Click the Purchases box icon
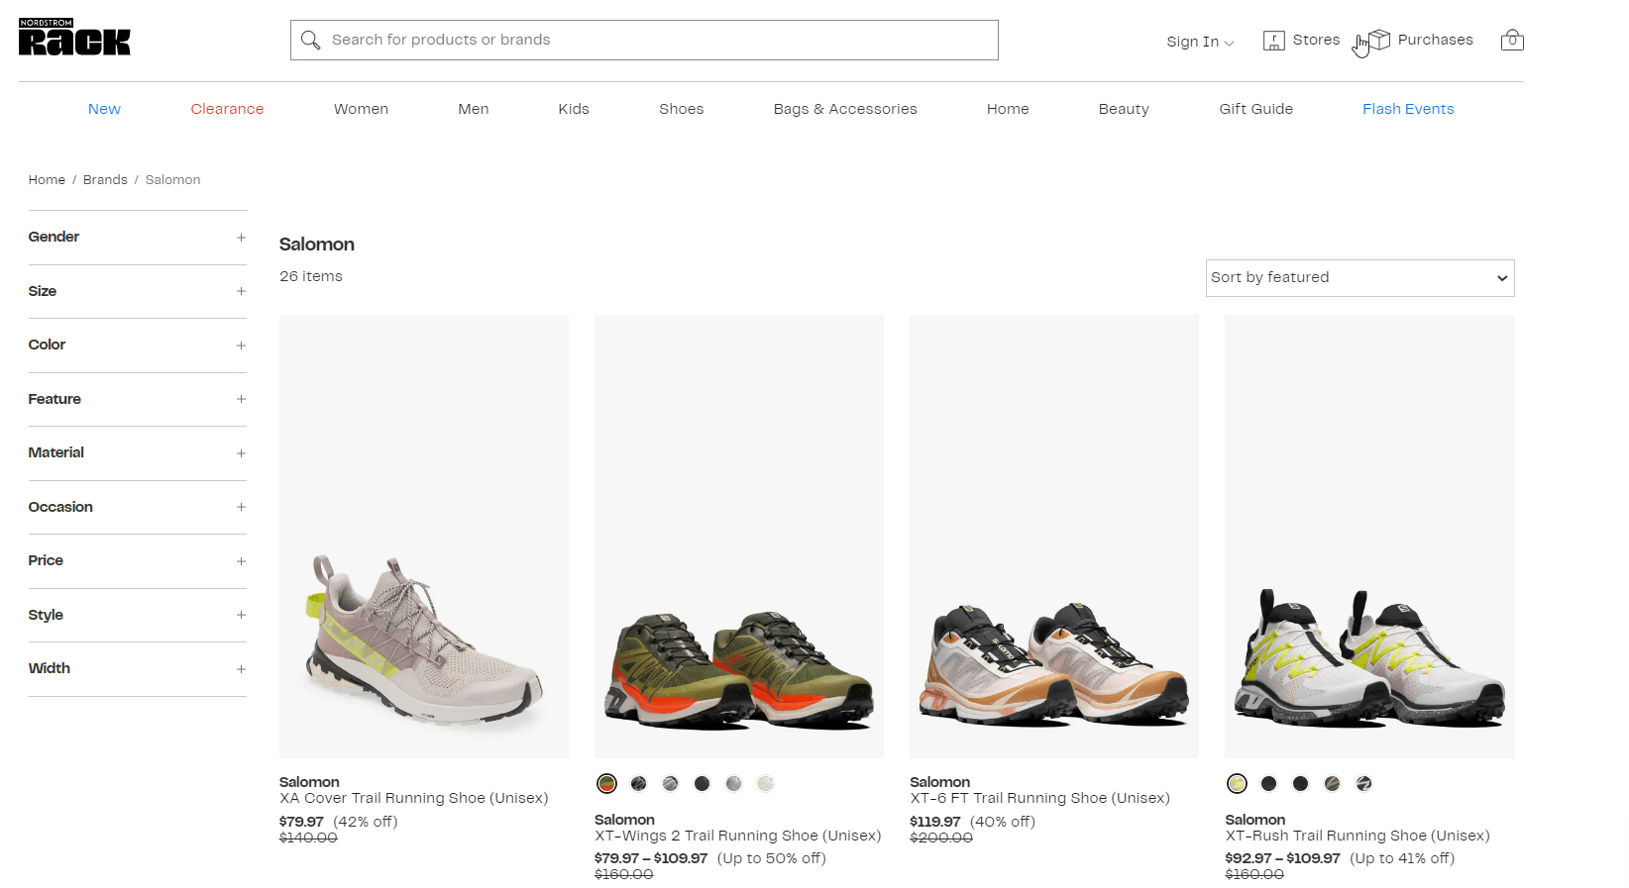The height and width of the screenshot is (888, 1629). click(1379, 40)
